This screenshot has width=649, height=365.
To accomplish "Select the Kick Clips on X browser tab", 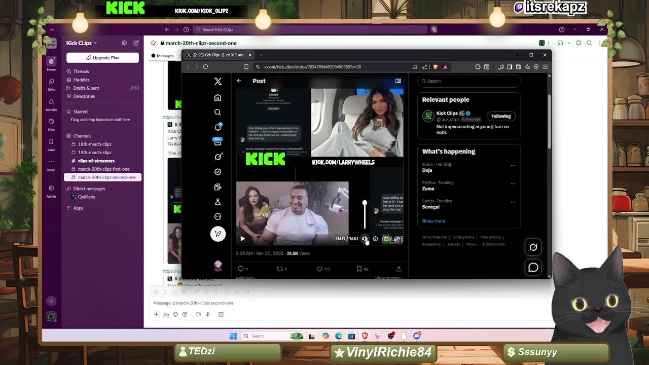I will (219, 55).
